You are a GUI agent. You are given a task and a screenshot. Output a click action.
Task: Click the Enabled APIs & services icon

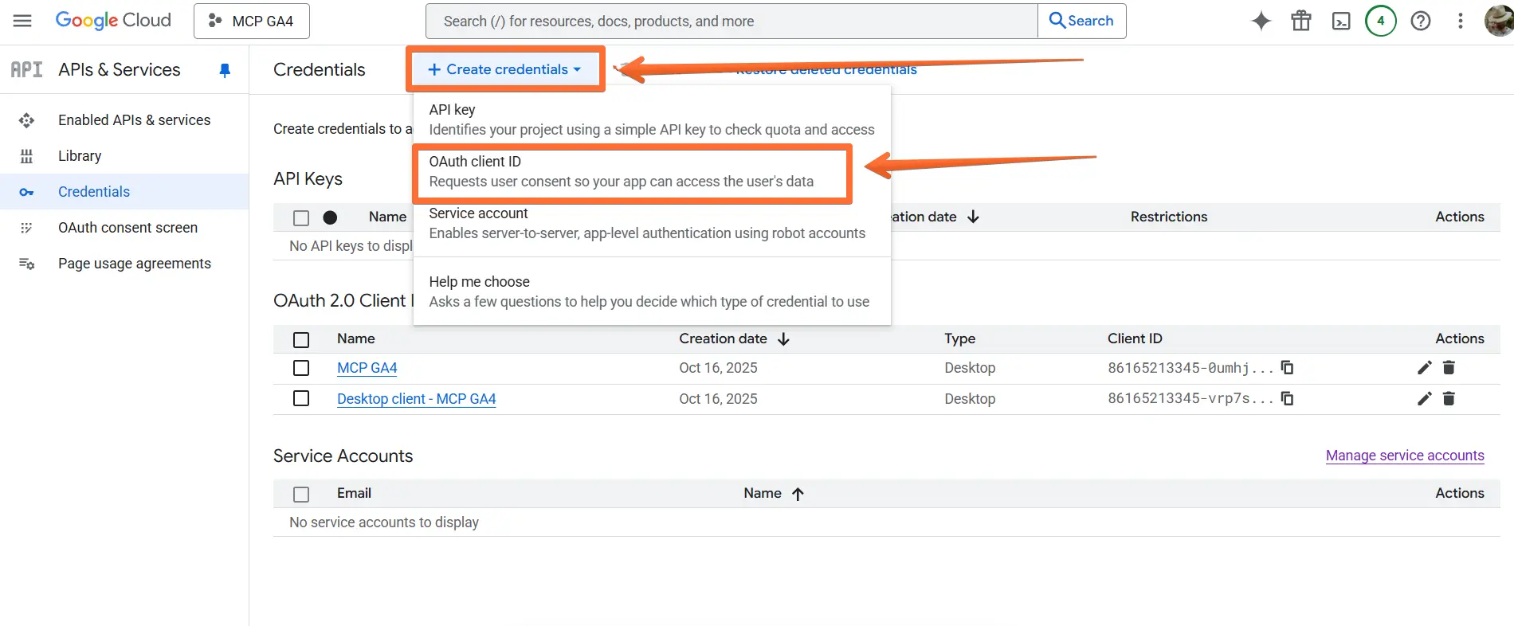pos(26,120)
